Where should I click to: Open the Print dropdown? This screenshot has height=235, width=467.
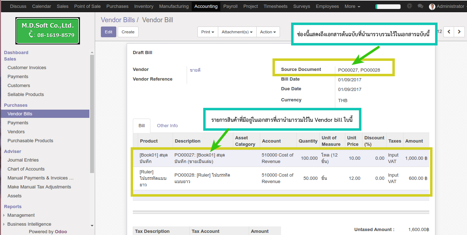(207, 32)
